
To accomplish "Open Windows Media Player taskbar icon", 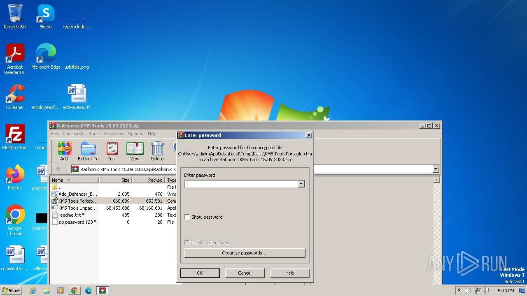I will [x=60, y=291].
